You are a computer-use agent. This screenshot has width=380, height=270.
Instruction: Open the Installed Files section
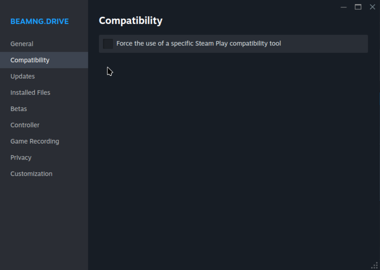click(30, 93)
